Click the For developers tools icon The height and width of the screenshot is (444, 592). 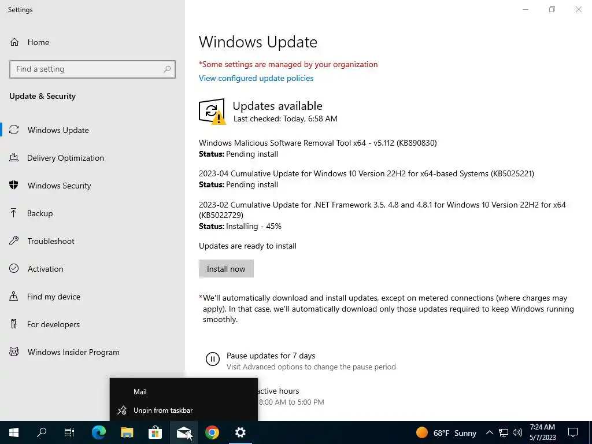click(14, 324)
